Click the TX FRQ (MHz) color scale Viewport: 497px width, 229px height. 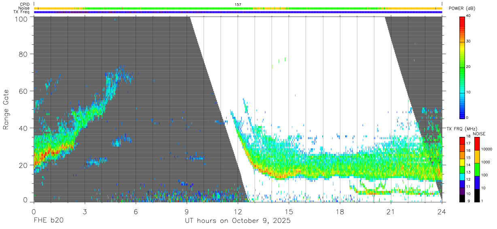click(x=462, y=170)
